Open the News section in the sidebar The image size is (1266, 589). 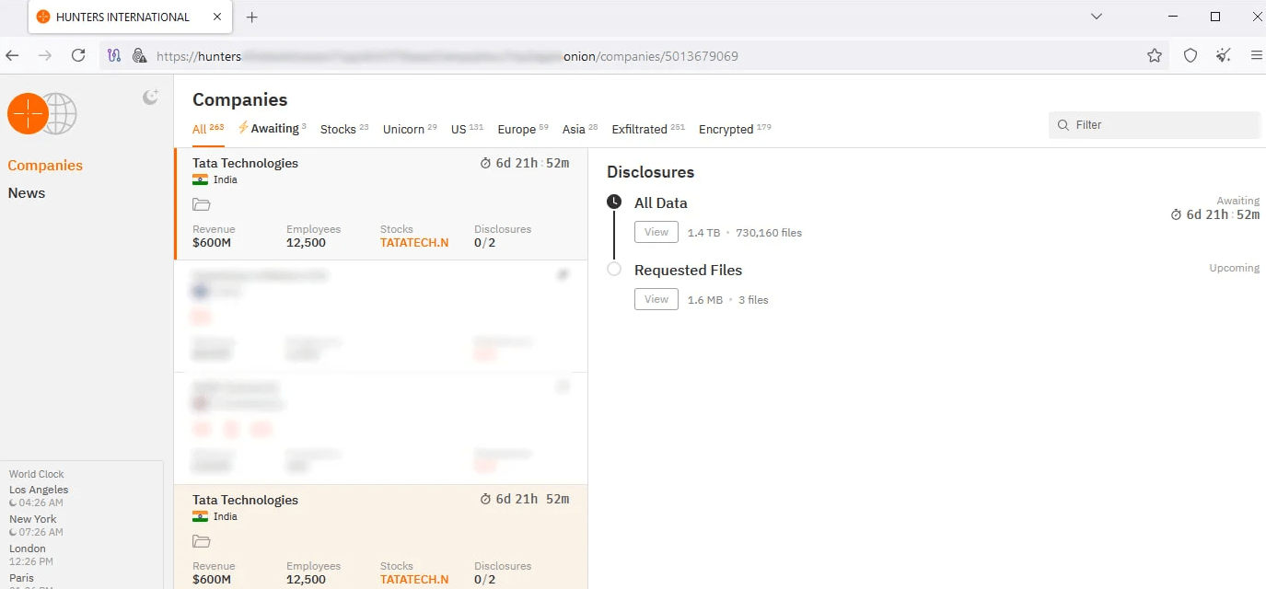coord(26,192)
